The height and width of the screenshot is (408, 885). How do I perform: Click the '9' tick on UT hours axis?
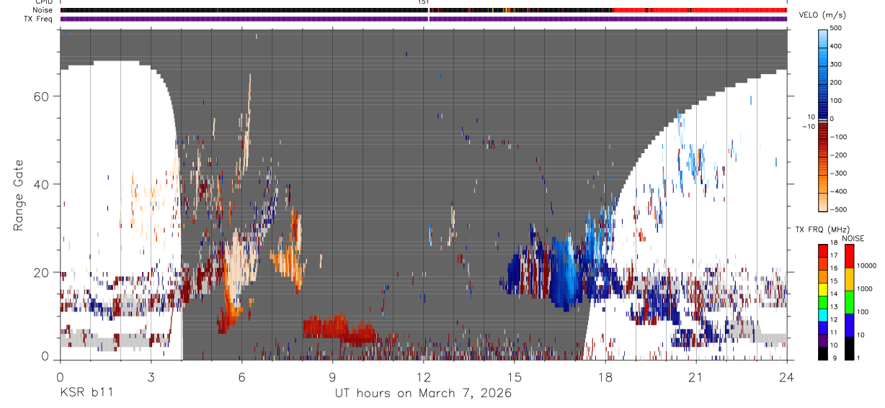333,376
